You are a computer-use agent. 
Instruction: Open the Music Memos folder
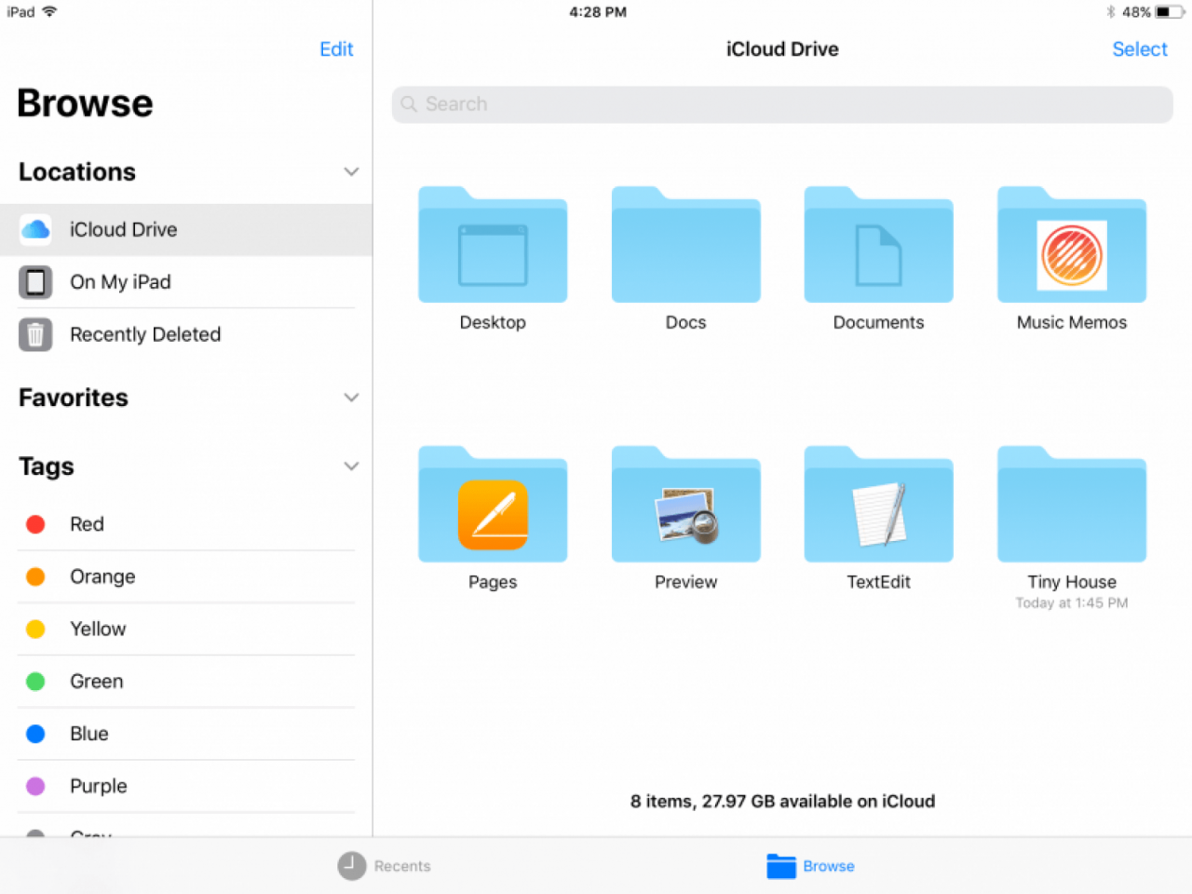[x=1072, y=245]
